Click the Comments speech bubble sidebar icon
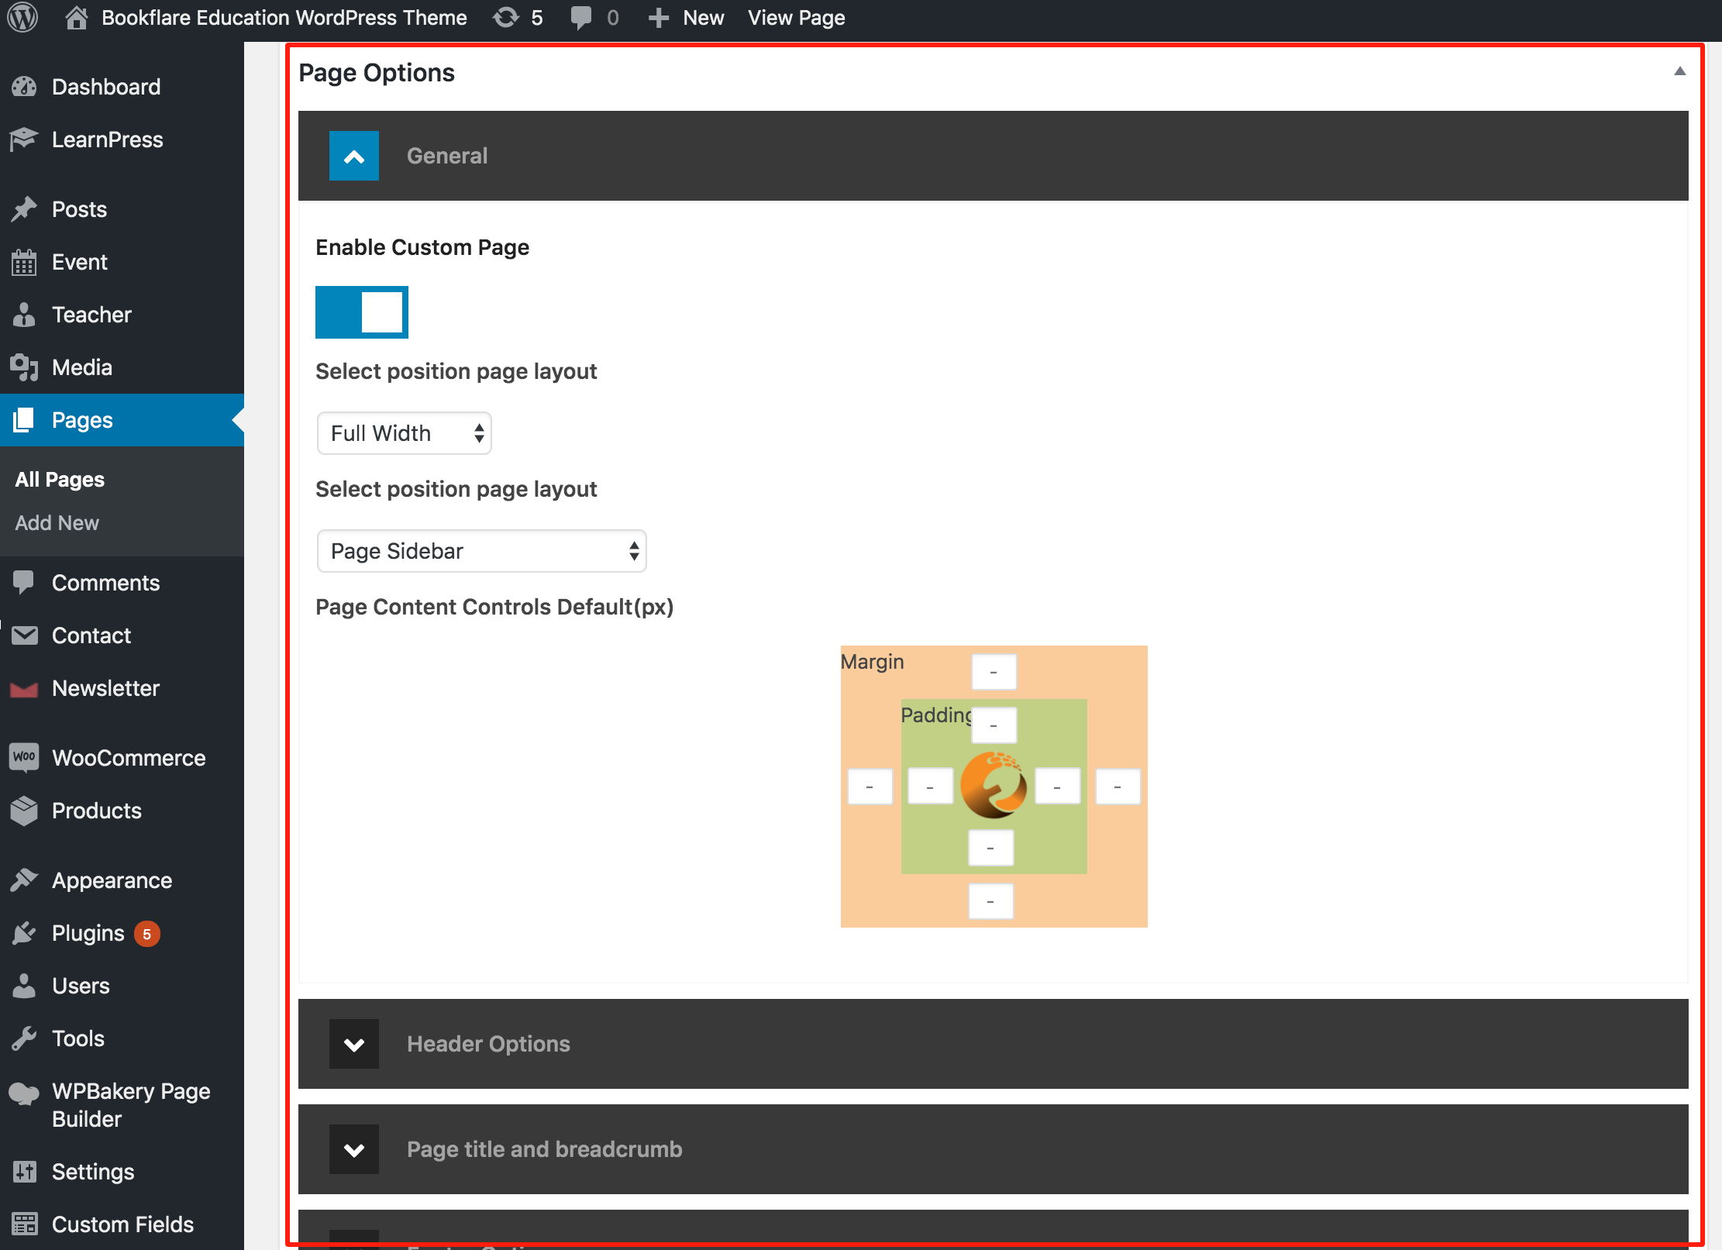This screenshot has height=1250, width=1722. pyautogui.click(x=24, y=583)
